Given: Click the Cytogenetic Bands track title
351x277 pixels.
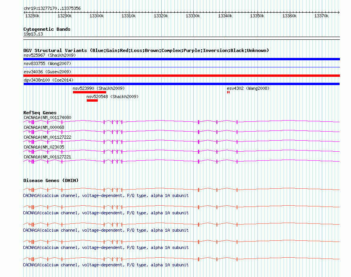Looking at the screenshot, I should tap(47, 29).
